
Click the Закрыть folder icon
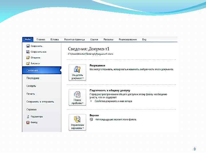point(28,63)
